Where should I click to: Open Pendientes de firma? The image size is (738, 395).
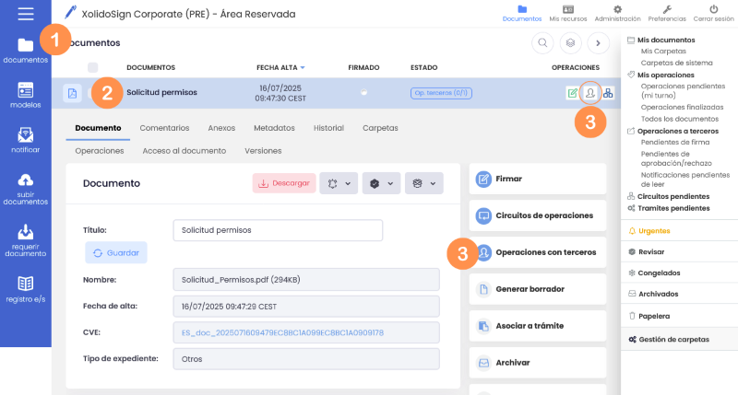(675, 142)
